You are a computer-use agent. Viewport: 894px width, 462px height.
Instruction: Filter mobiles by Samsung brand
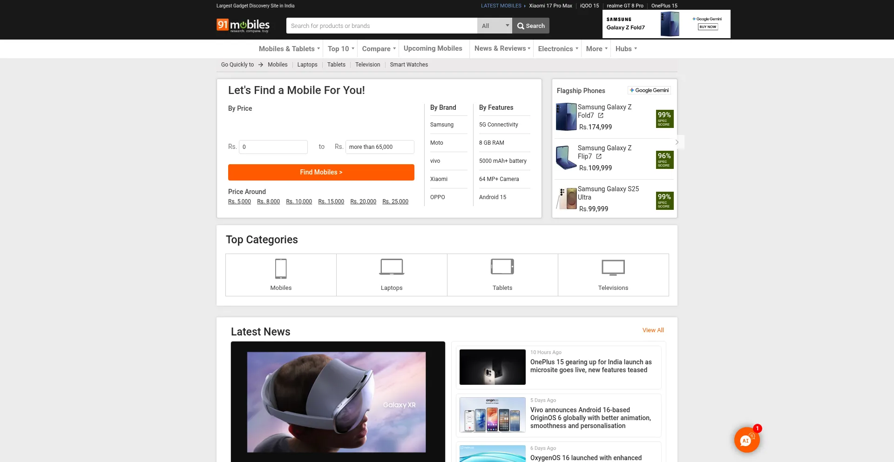coord(442,125)
